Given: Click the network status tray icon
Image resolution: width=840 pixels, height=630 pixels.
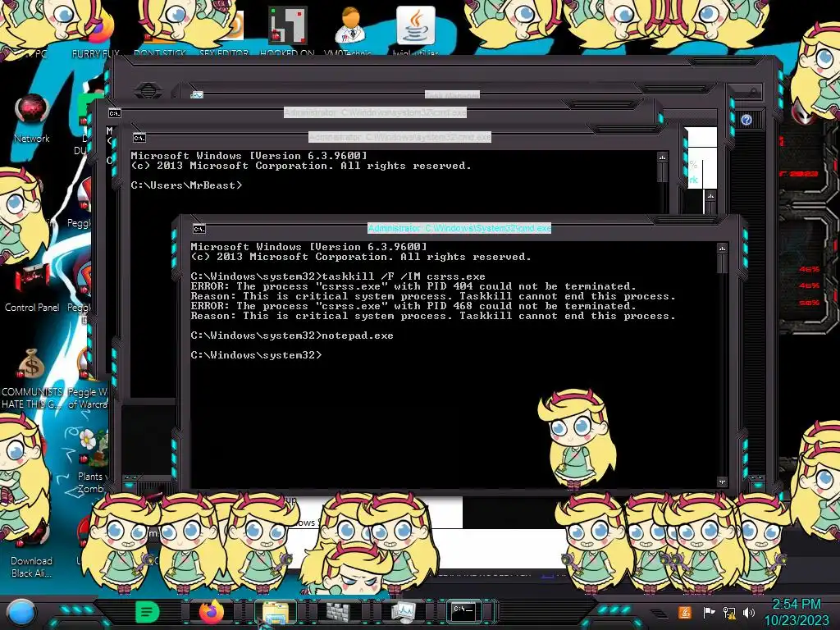Looking at the screenshot, I should click(729, 613).
